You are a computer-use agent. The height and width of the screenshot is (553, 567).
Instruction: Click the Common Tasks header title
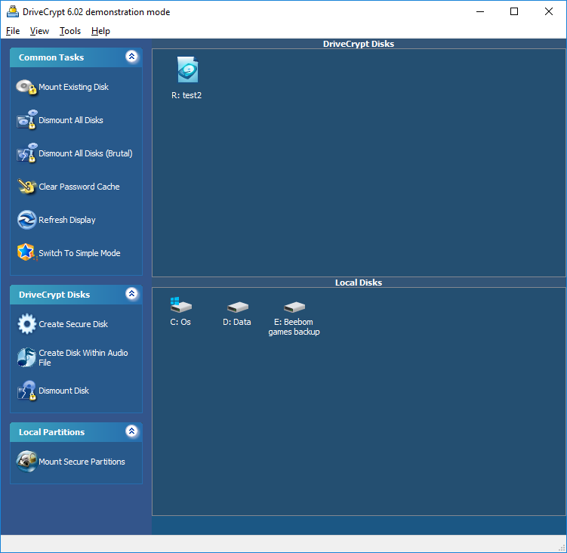click(51, 57)
